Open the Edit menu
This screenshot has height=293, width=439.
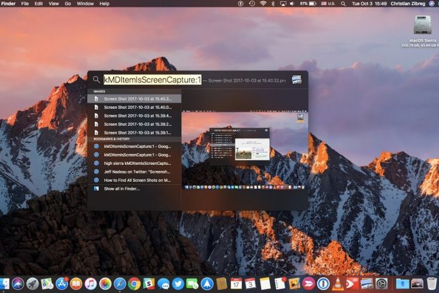(x=39, y=4)
